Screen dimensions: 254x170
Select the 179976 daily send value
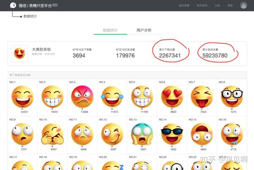[x=125, y=56]
